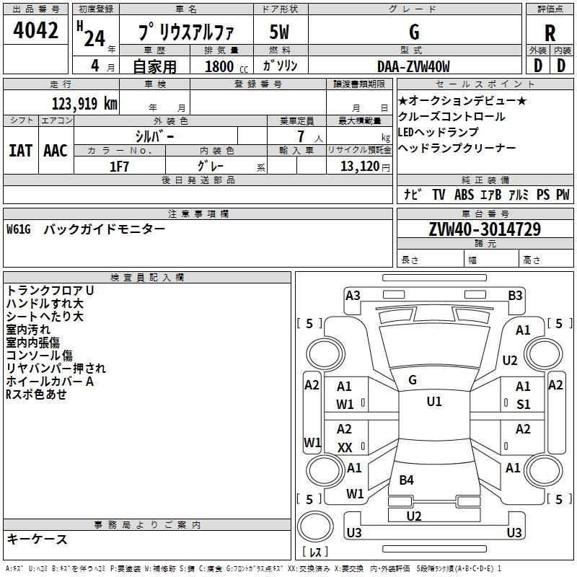The image size is (577, 577).
Task: Click inspector note ハンドルすれ大
Action: pos(45,304)
